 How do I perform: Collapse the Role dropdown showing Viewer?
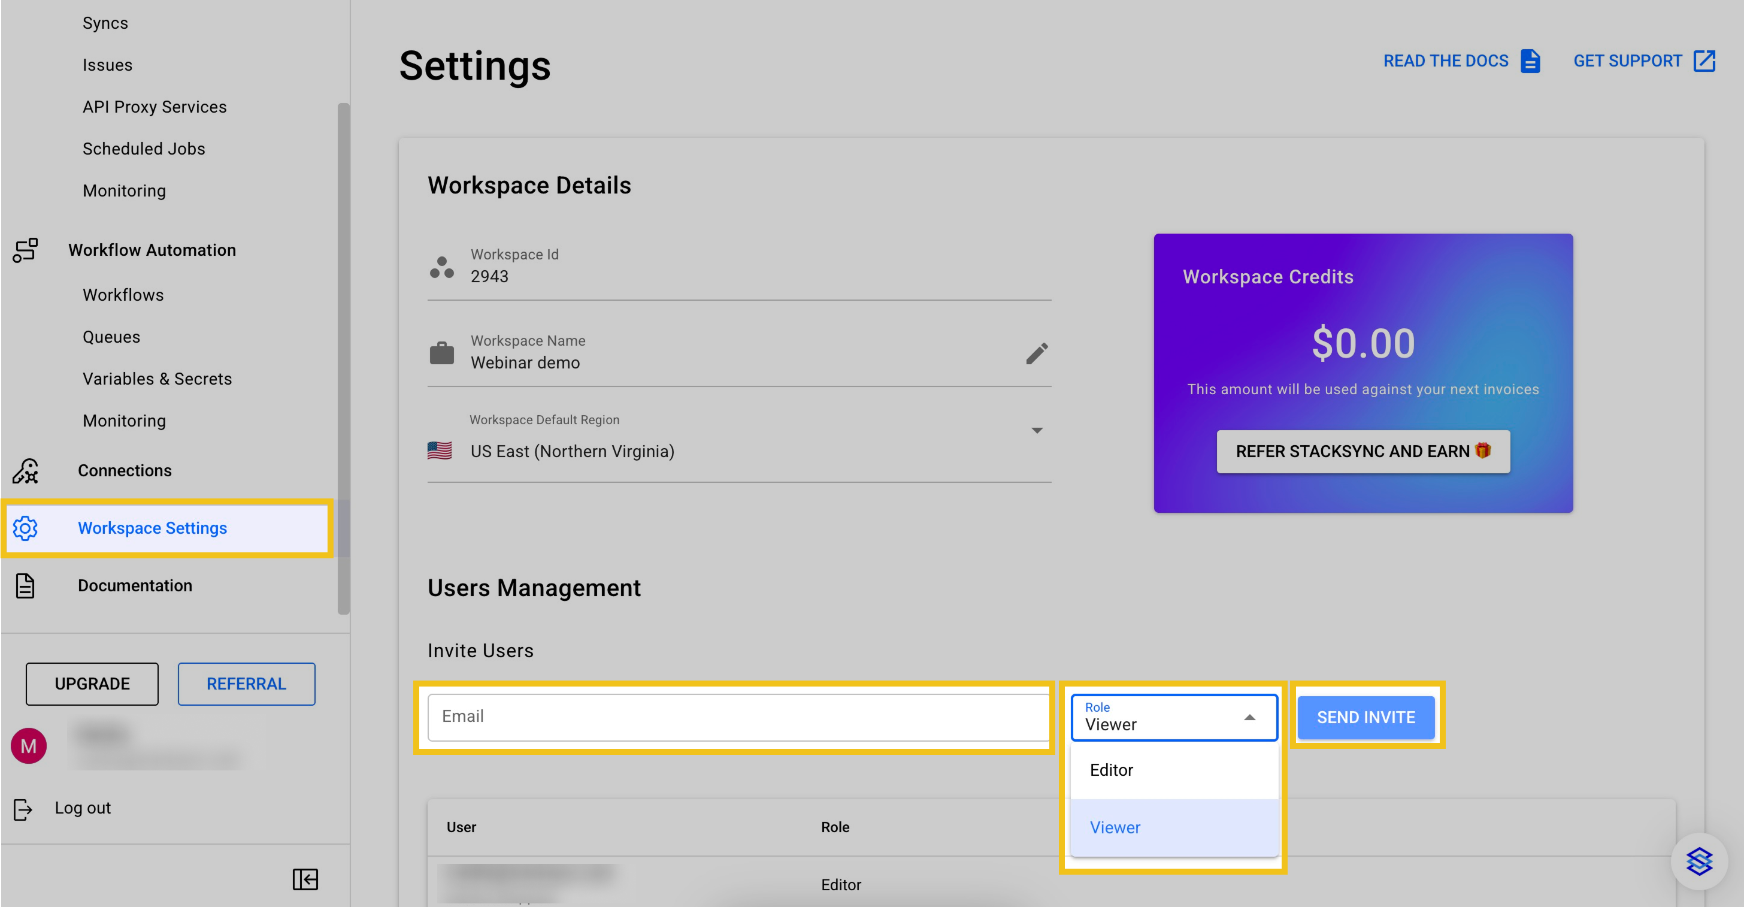(1249, 717)
